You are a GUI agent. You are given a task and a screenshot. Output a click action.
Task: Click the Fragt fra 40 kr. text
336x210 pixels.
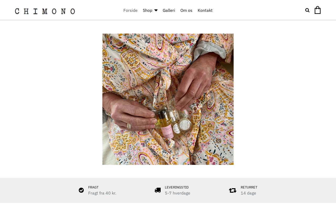(102, 193)
